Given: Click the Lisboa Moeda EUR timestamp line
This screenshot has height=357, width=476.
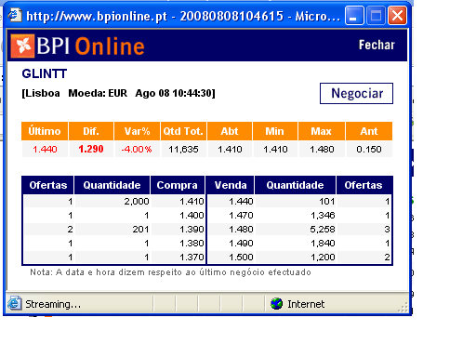Looking at the screenshot, I should tap(118, 93).
